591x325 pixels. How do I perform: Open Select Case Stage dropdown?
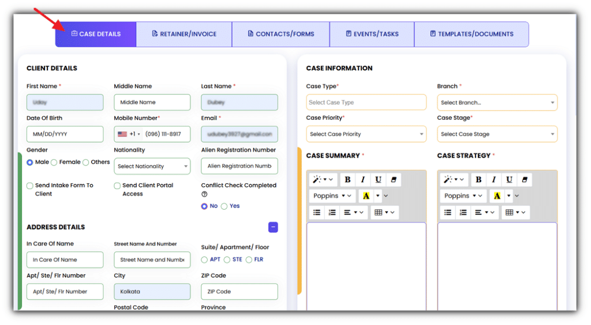point(497,134)
